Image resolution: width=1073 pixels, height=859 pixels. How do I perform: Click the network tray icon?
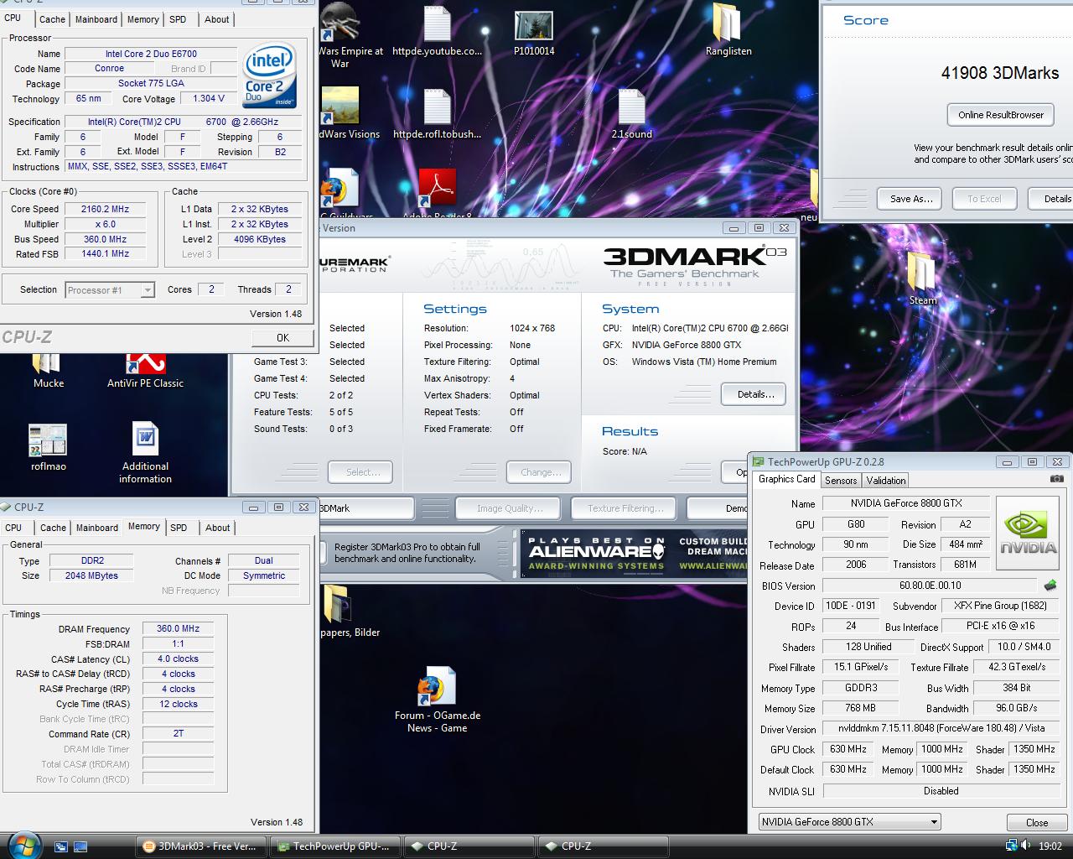pyautogui.click(x=1012, y=846)
